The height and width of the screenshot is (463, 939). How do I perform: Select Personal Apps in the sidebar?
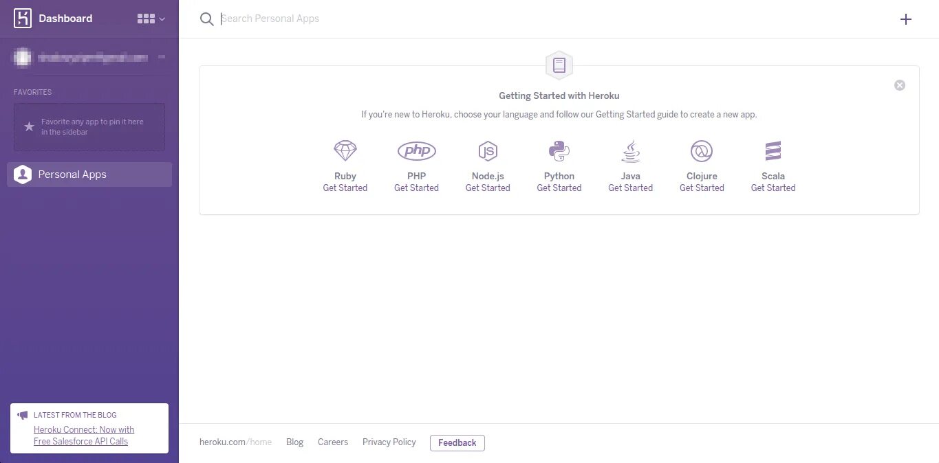[x=89, y=174]
